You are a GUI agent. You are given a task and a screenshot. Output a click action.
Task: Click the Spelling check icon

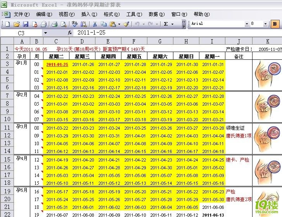pyautogui.click(x=74, y=24)
